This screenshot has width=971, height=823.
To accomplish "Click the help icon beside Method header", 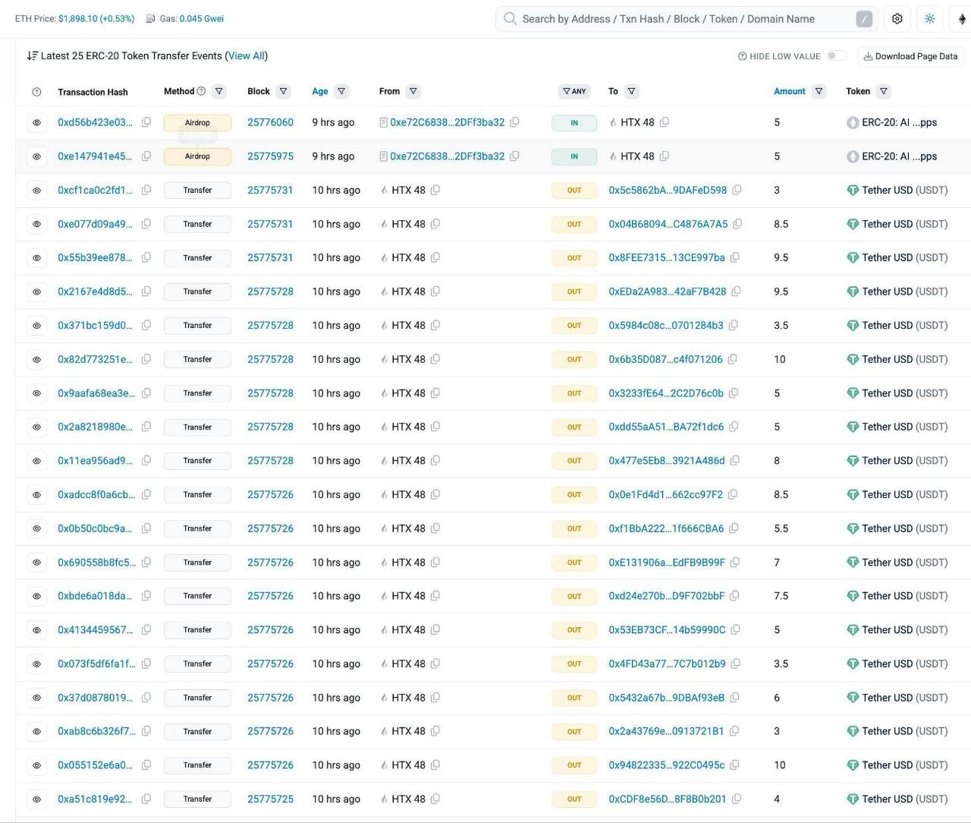I will [201, 91].
